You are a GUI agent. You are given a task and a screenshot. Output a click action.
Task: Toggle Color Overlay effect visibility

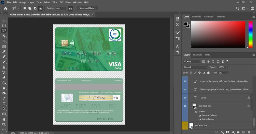(200, 120)
